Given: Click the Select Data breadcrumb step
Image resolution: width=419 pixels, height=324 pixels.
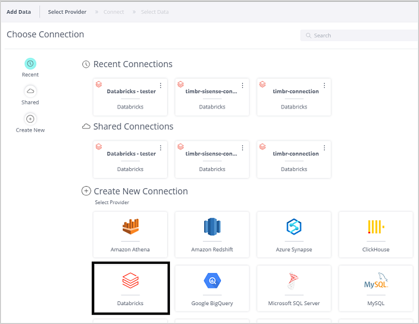Looking at the screenshot, I should (x=155, y=12).
